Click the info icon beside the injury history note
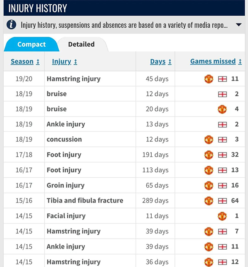 tap(12, 25)
